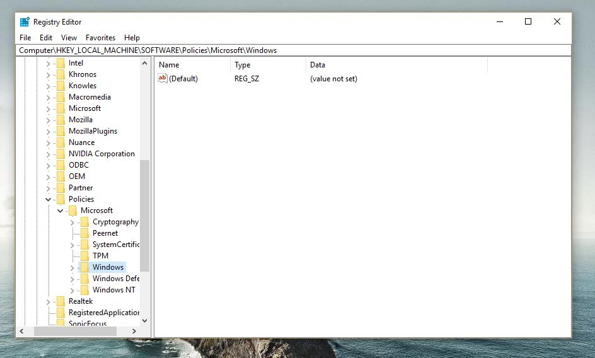This screenshot has height=358, width=595.
Task: Click the Cryptography folder icon
Action: click(85, 222)
